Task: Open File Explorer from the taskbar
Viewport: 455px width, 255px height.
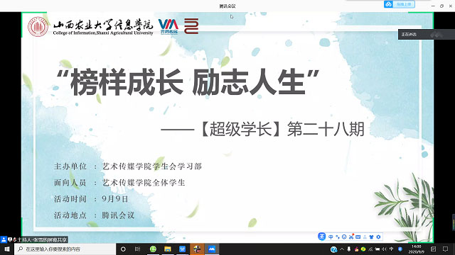Action: pyautogui.click(x=168, y=249)
